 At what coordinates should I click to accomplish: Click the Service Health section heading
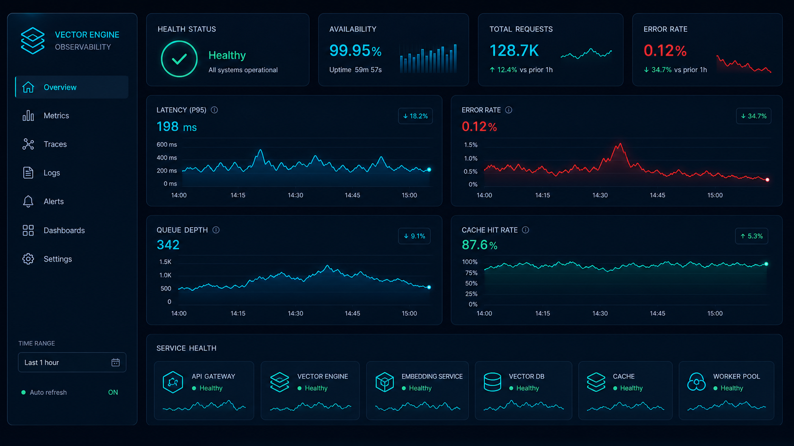point(186,348)
